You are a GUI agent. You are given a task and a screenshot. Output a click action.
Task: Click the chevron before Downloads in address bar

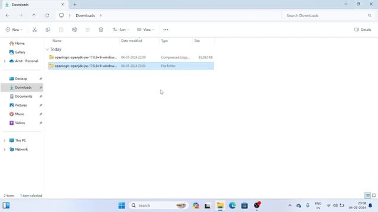coord(70,15)
